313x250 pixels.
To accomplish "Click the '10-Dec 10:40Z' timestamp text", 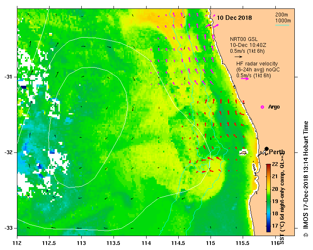I will [248, 45].
